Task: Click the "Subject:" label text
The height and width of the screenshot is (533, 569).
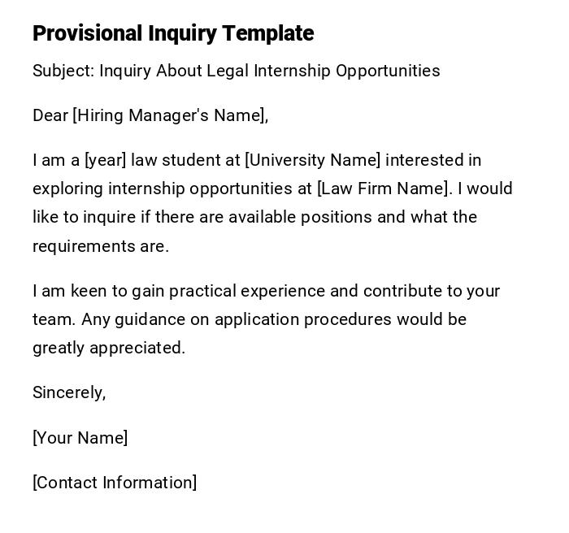Action: click(x=63, y=71)
